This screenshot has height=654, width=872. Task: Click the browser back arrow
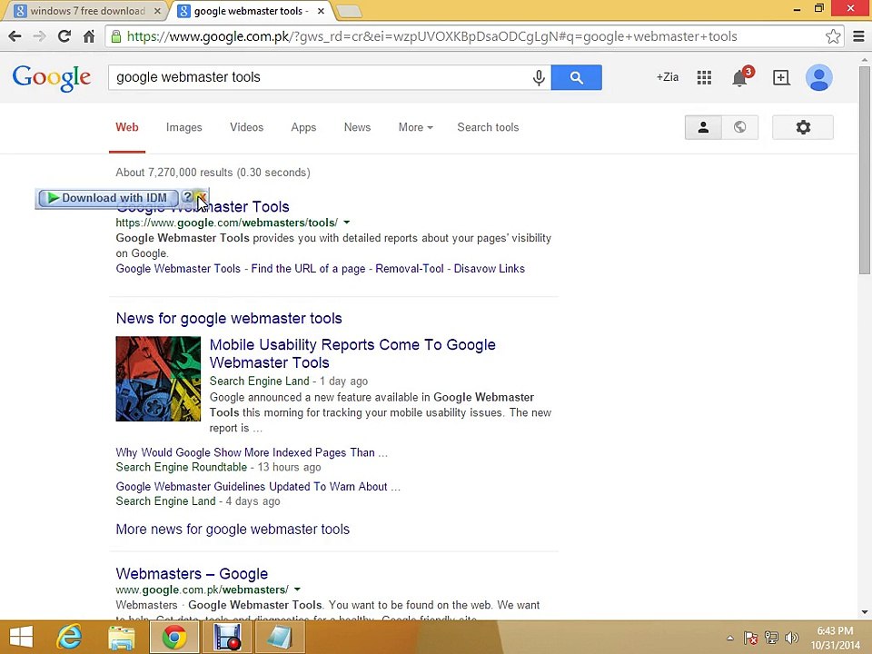(x=15, y=36)
